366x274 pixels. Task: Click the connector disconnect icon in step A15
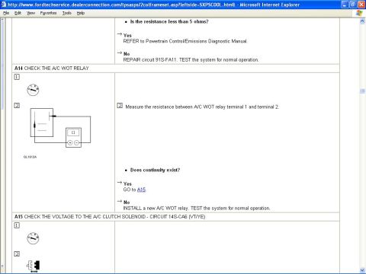pyautogui.click(x=34, y=266)
